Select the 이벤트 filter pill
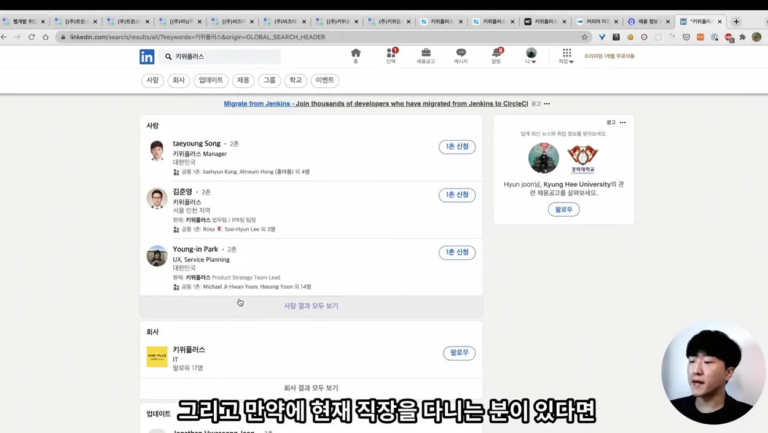Viewport: 768px width, 433px height. pos(324,80)
